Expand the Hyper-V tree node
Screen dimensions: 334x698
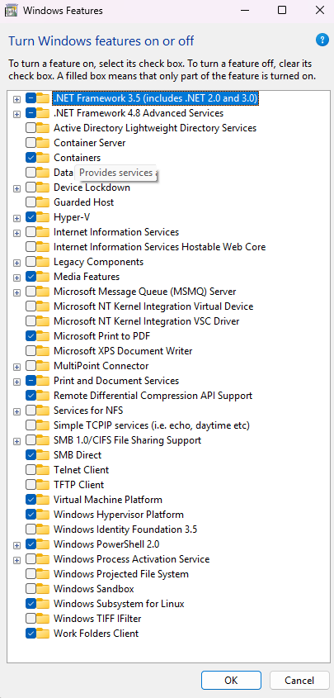[x=16, y=218]
